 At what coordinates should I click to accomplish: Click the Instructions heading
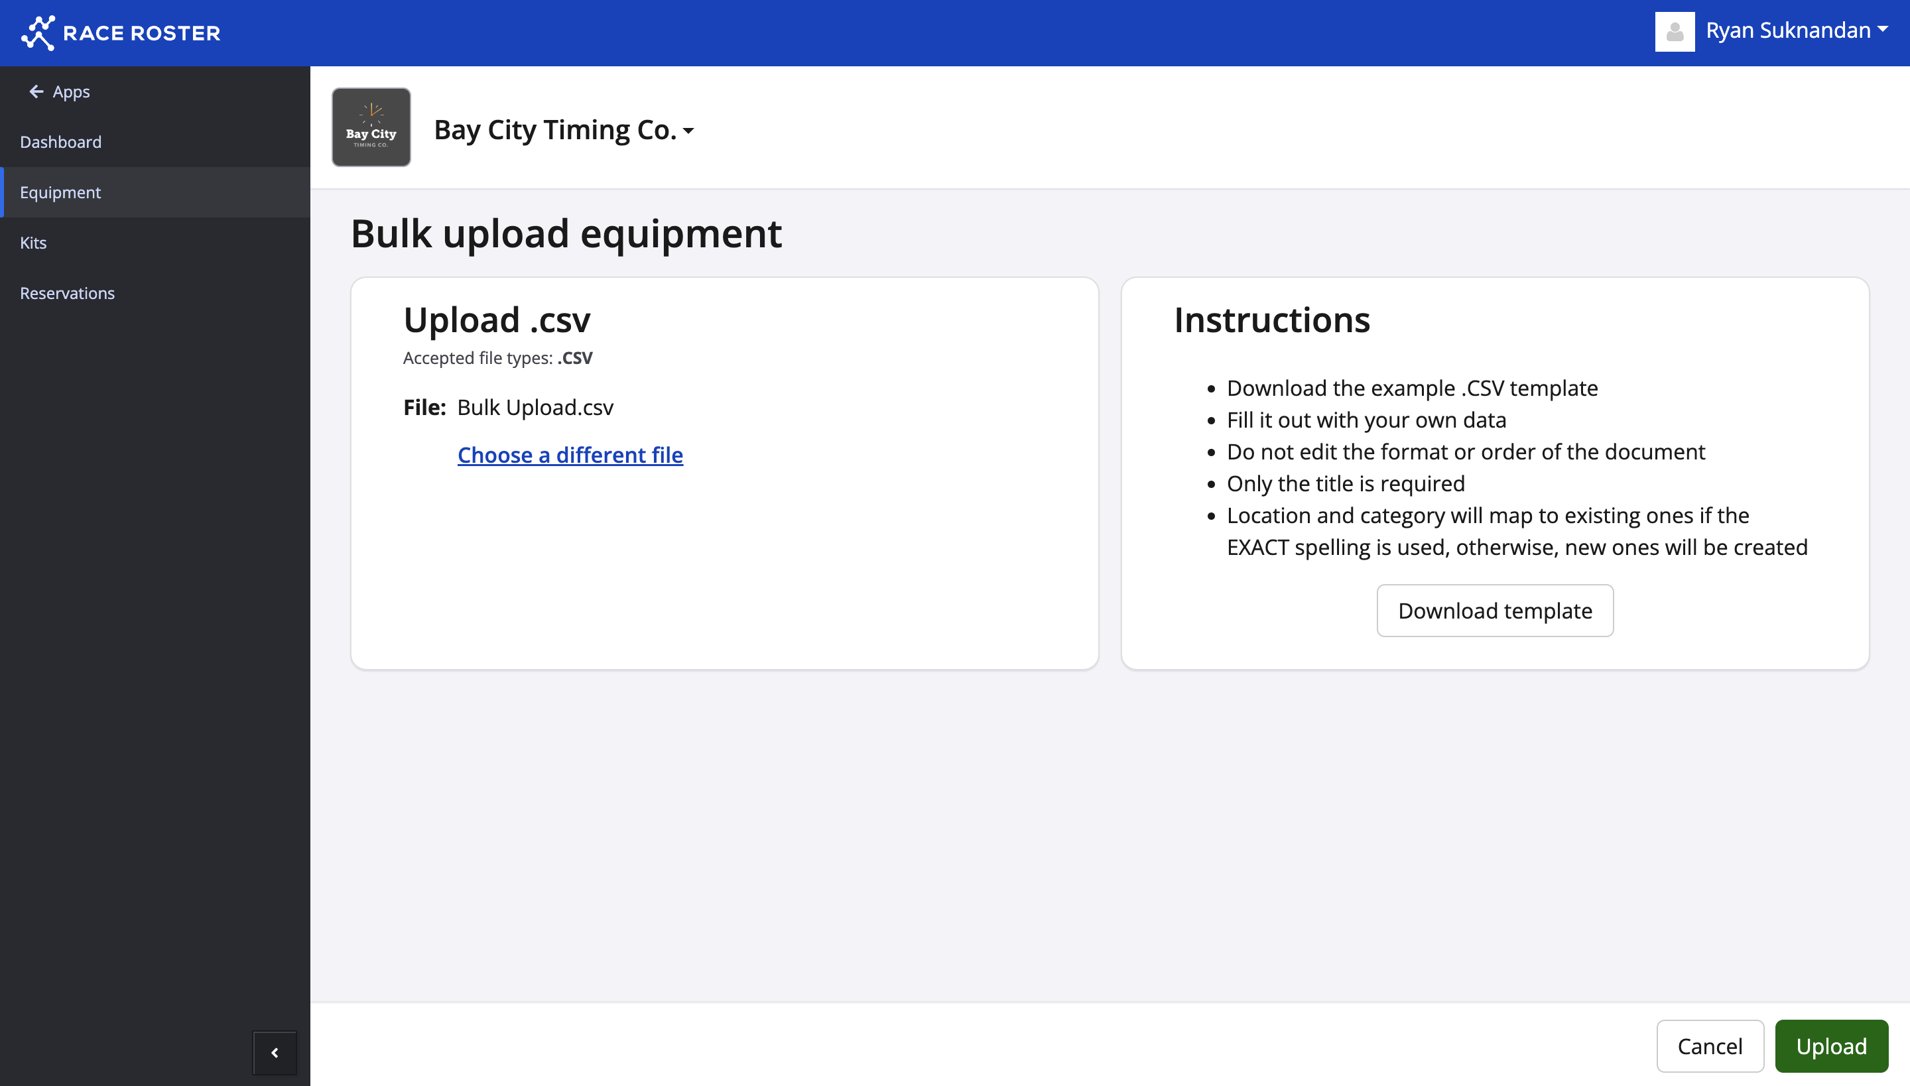pyautogui.click(x=1271, y=320)
